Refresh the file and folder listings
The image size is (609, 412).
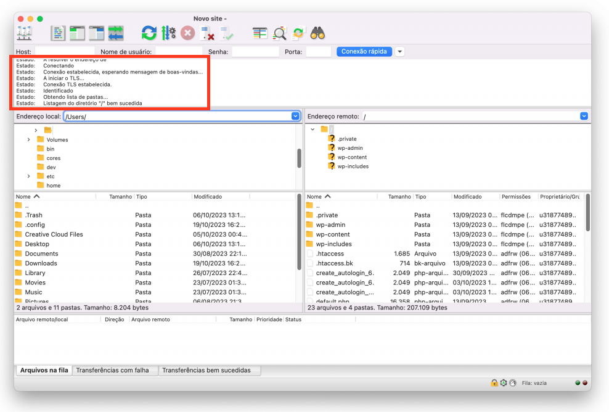tap(149, 33)
